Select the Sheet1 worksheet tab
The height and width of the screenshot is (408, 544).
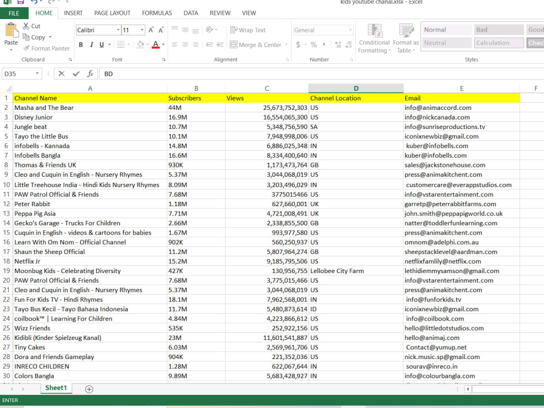pos(56,388)
